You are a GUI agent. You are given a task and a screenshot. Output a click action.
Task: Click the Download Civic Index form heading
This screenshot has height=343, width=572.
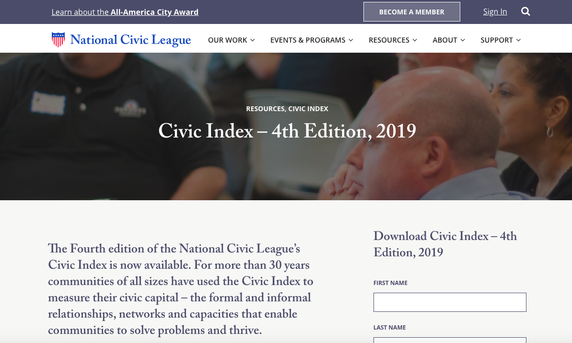click(445, 244)
